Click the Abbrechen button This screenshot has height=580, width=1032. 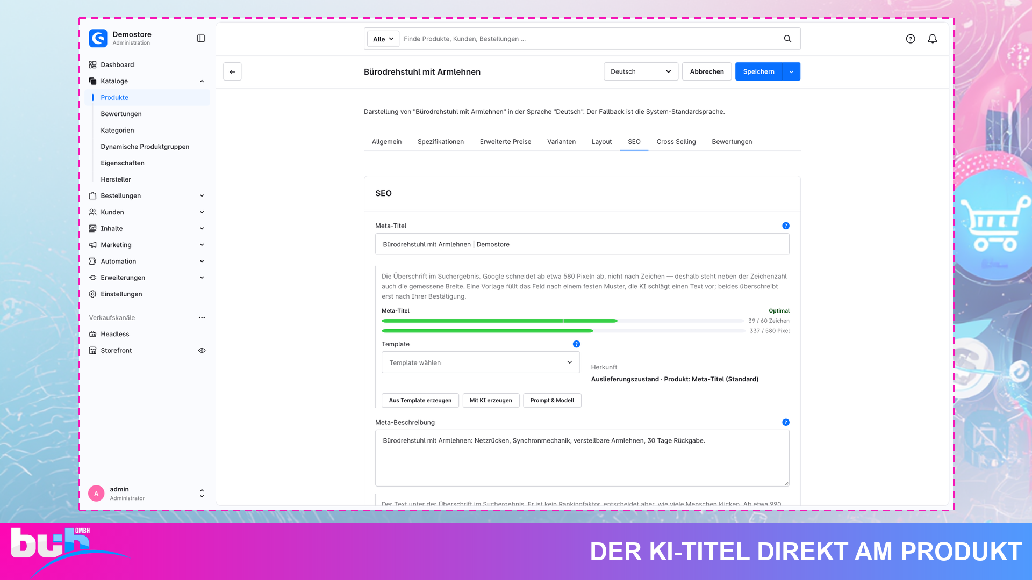pos(706,71)
